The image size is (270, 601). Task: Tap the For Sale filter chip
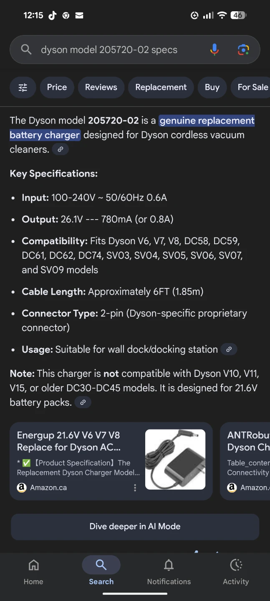click(252, 87)
